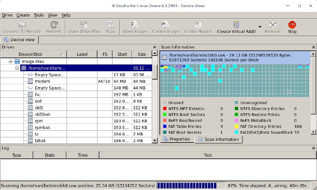The image size is (317, 190).
Task: Switch to the Scan information tab
Action: [219, 139]
